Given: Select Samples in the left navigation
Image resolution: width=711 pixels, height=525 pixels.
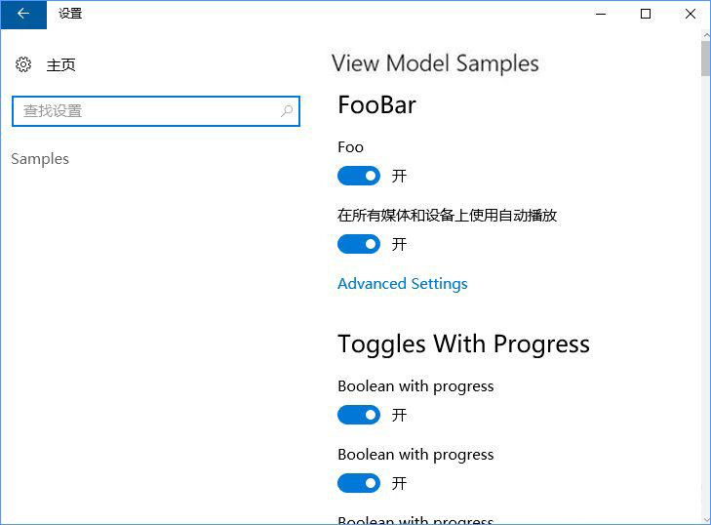Looking at the screenshot, I should [40, 159].
